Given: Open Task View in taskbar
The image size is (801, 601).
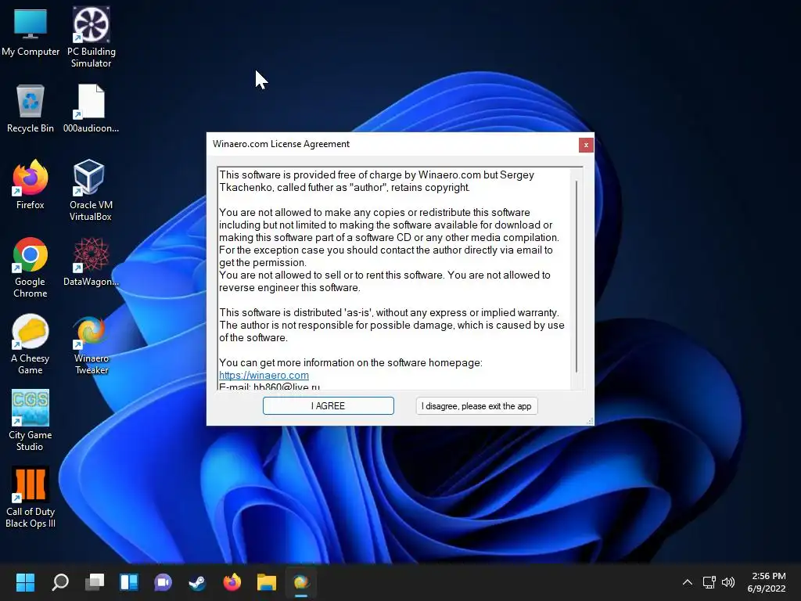Looking at the screenshot, I should [95, 582].
